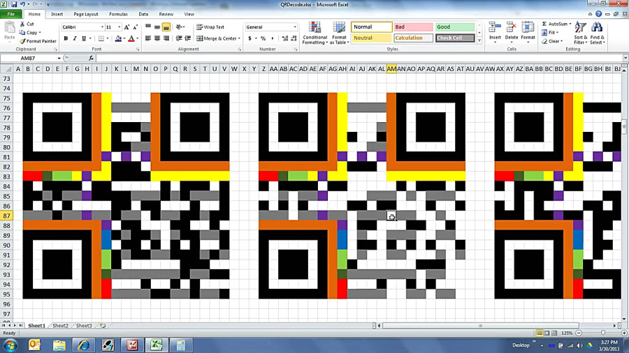This screenshot has height=353, width=629.
Task: Select the Sheet3 worksheet tab
Action: tap(84, 326)
